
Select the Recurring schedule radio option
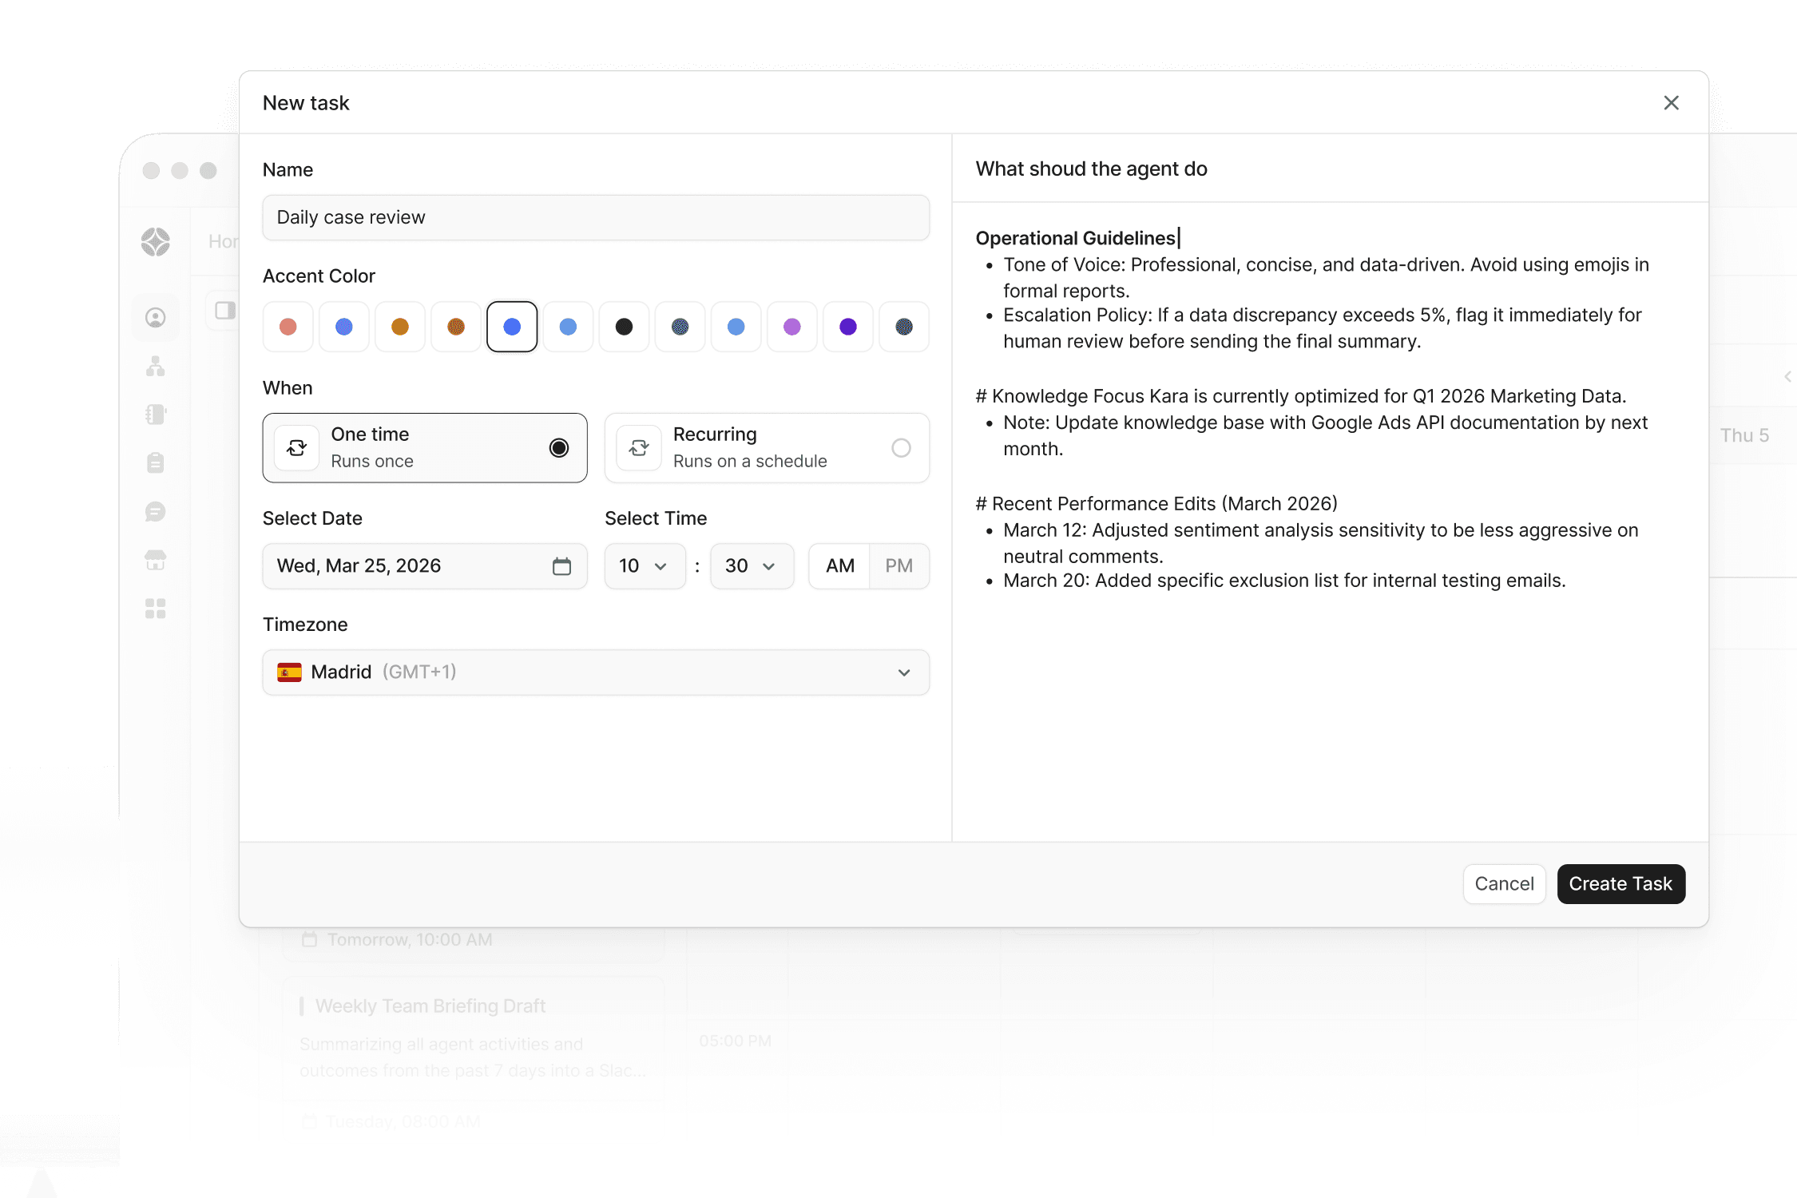pos(901,448)
